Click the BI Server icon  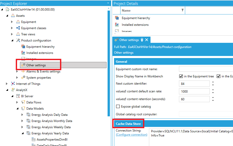pyautogui.click(x=18, y=96)
